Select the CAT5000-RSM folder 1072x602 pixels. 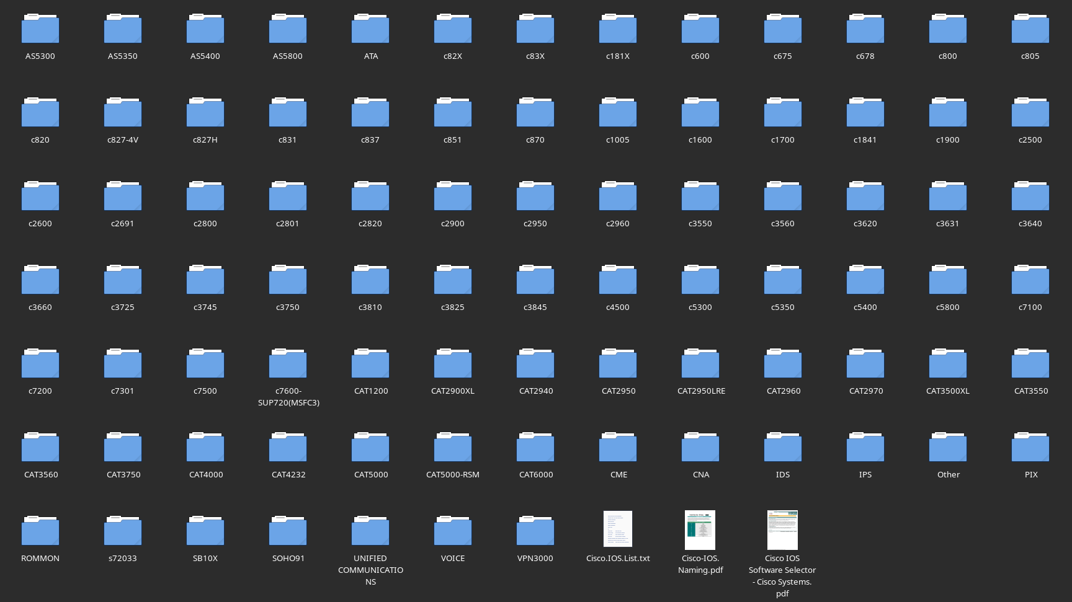point(453,448)
